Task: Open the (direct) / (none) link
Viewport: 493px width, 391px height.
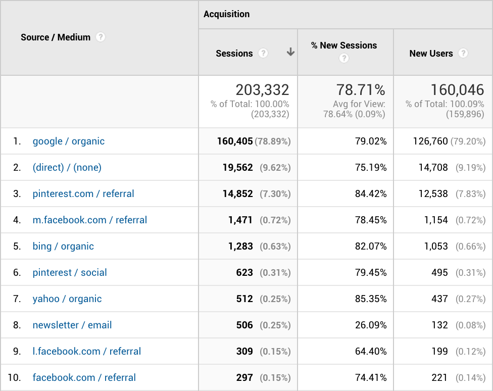Action: (x=67, y=167)
